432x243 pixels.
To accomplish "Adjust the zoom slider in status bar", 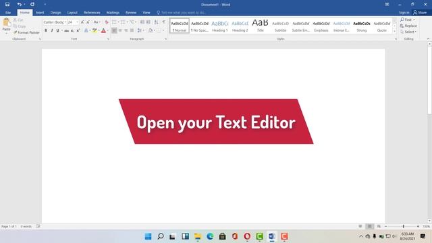I will [x=403, y=226].
